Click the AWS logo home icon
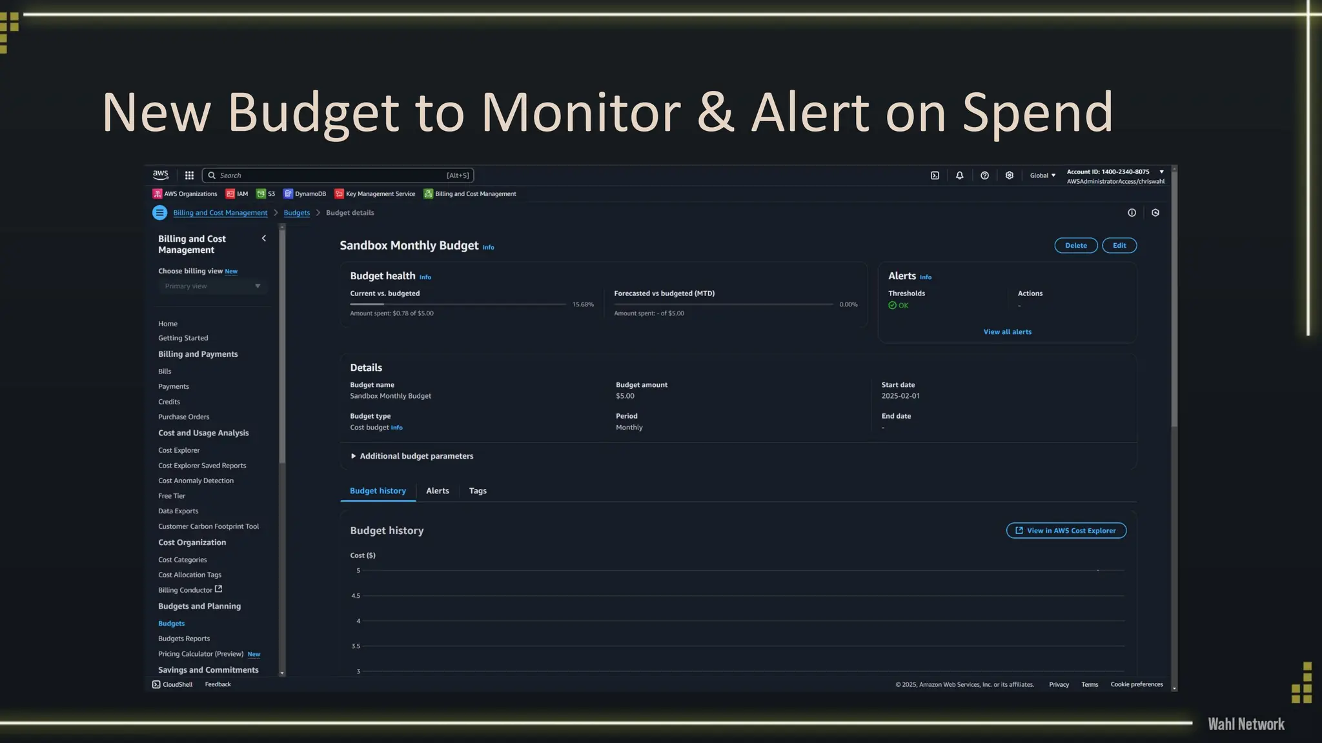Screen dimensions: 1322x743 point(160,175)
